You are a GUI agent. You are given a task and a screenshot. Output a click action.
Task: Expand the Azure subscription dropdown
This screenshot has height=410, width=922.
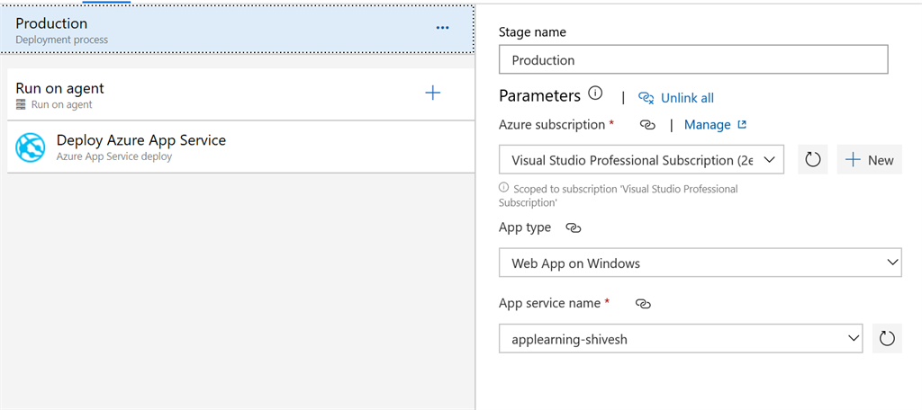point(641,160)
